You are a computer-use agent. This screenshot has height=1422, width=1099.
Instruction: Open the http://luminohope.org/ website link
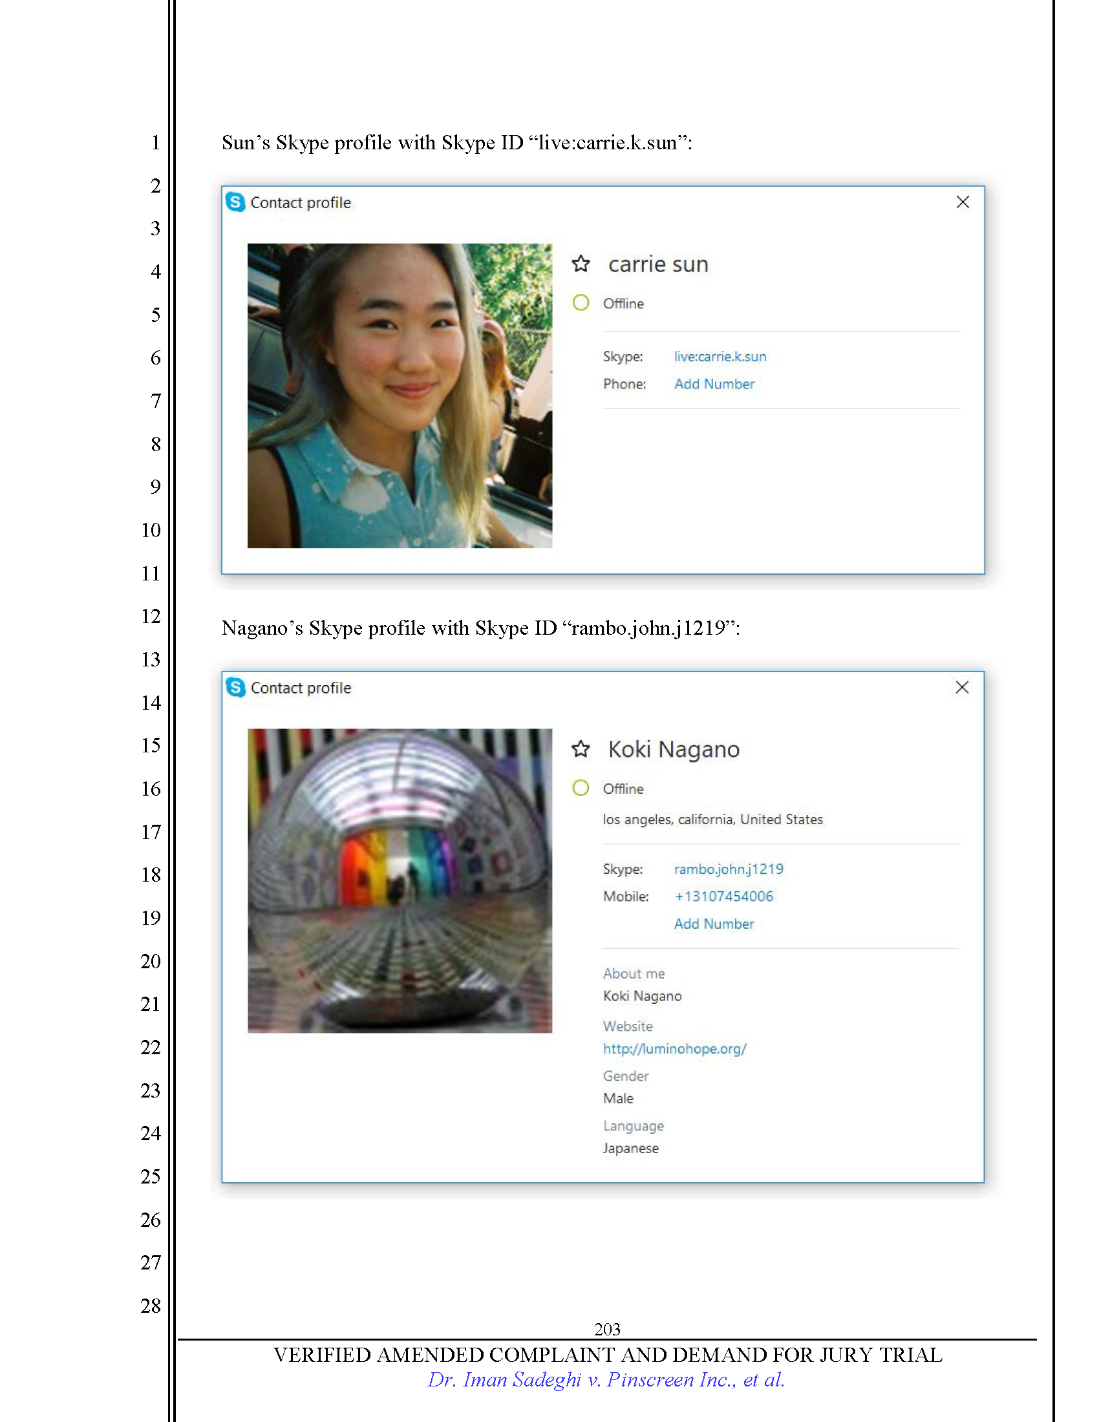point(674,1049)
